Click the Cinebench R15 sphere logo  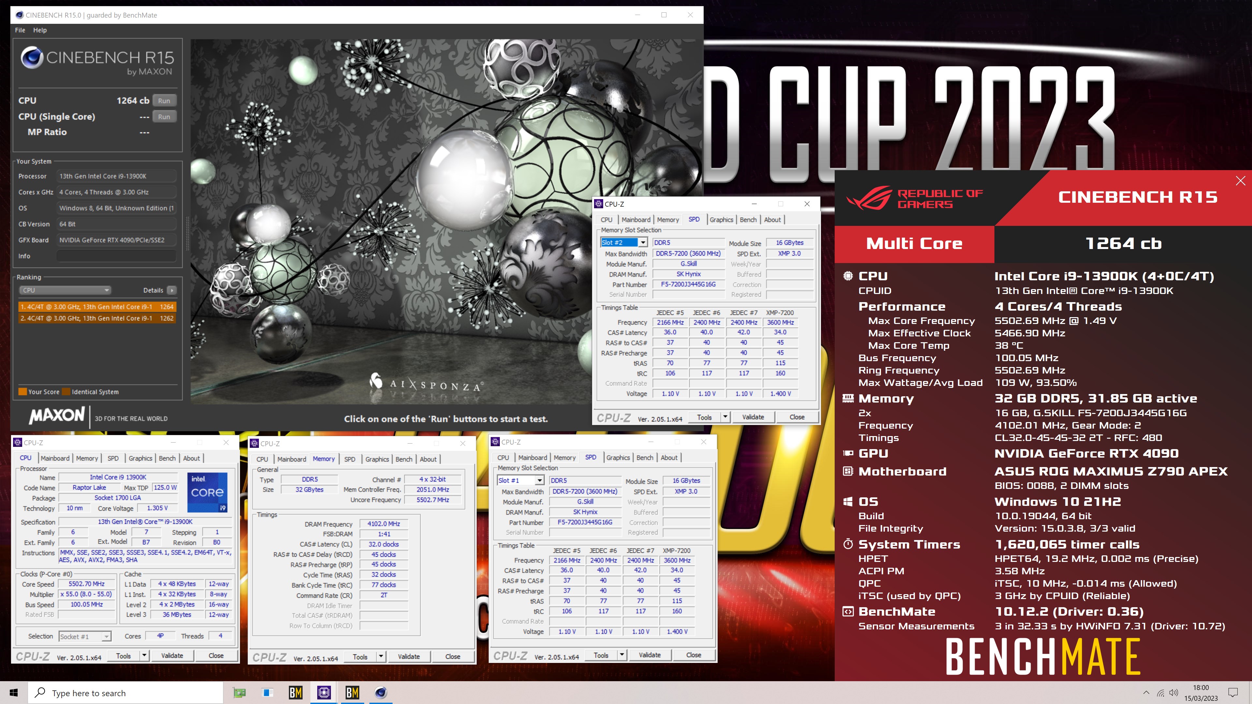(x=32, y=57)
